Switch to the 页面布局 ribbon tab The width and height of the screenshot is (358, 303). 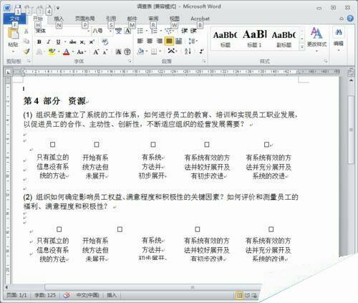click(x=84, y=19)
